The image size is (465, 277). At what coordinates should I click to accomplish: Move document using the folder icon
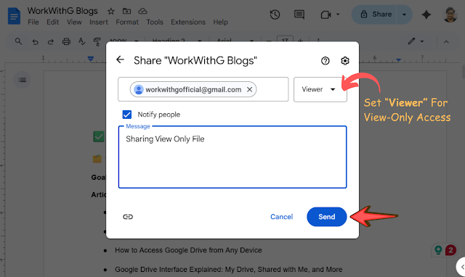(x=126, y=12)
